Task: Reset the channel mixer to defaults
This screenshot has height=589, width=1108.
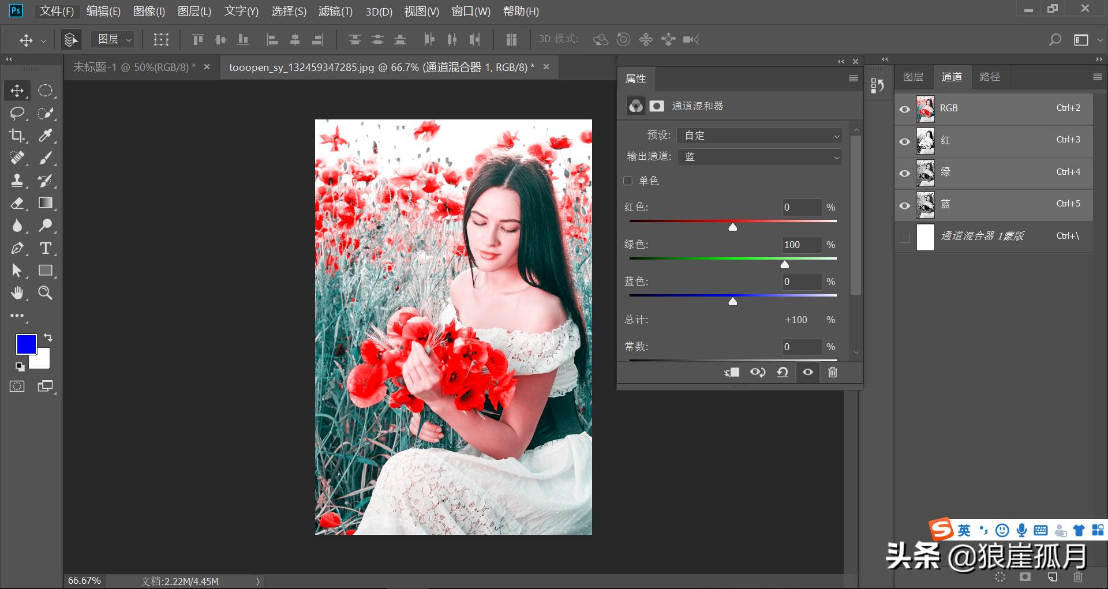Action: pos(782,372)
